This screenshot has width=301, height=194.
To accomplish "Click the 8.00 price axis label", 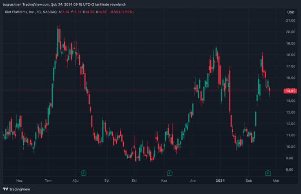I will (x=291, y=169).
